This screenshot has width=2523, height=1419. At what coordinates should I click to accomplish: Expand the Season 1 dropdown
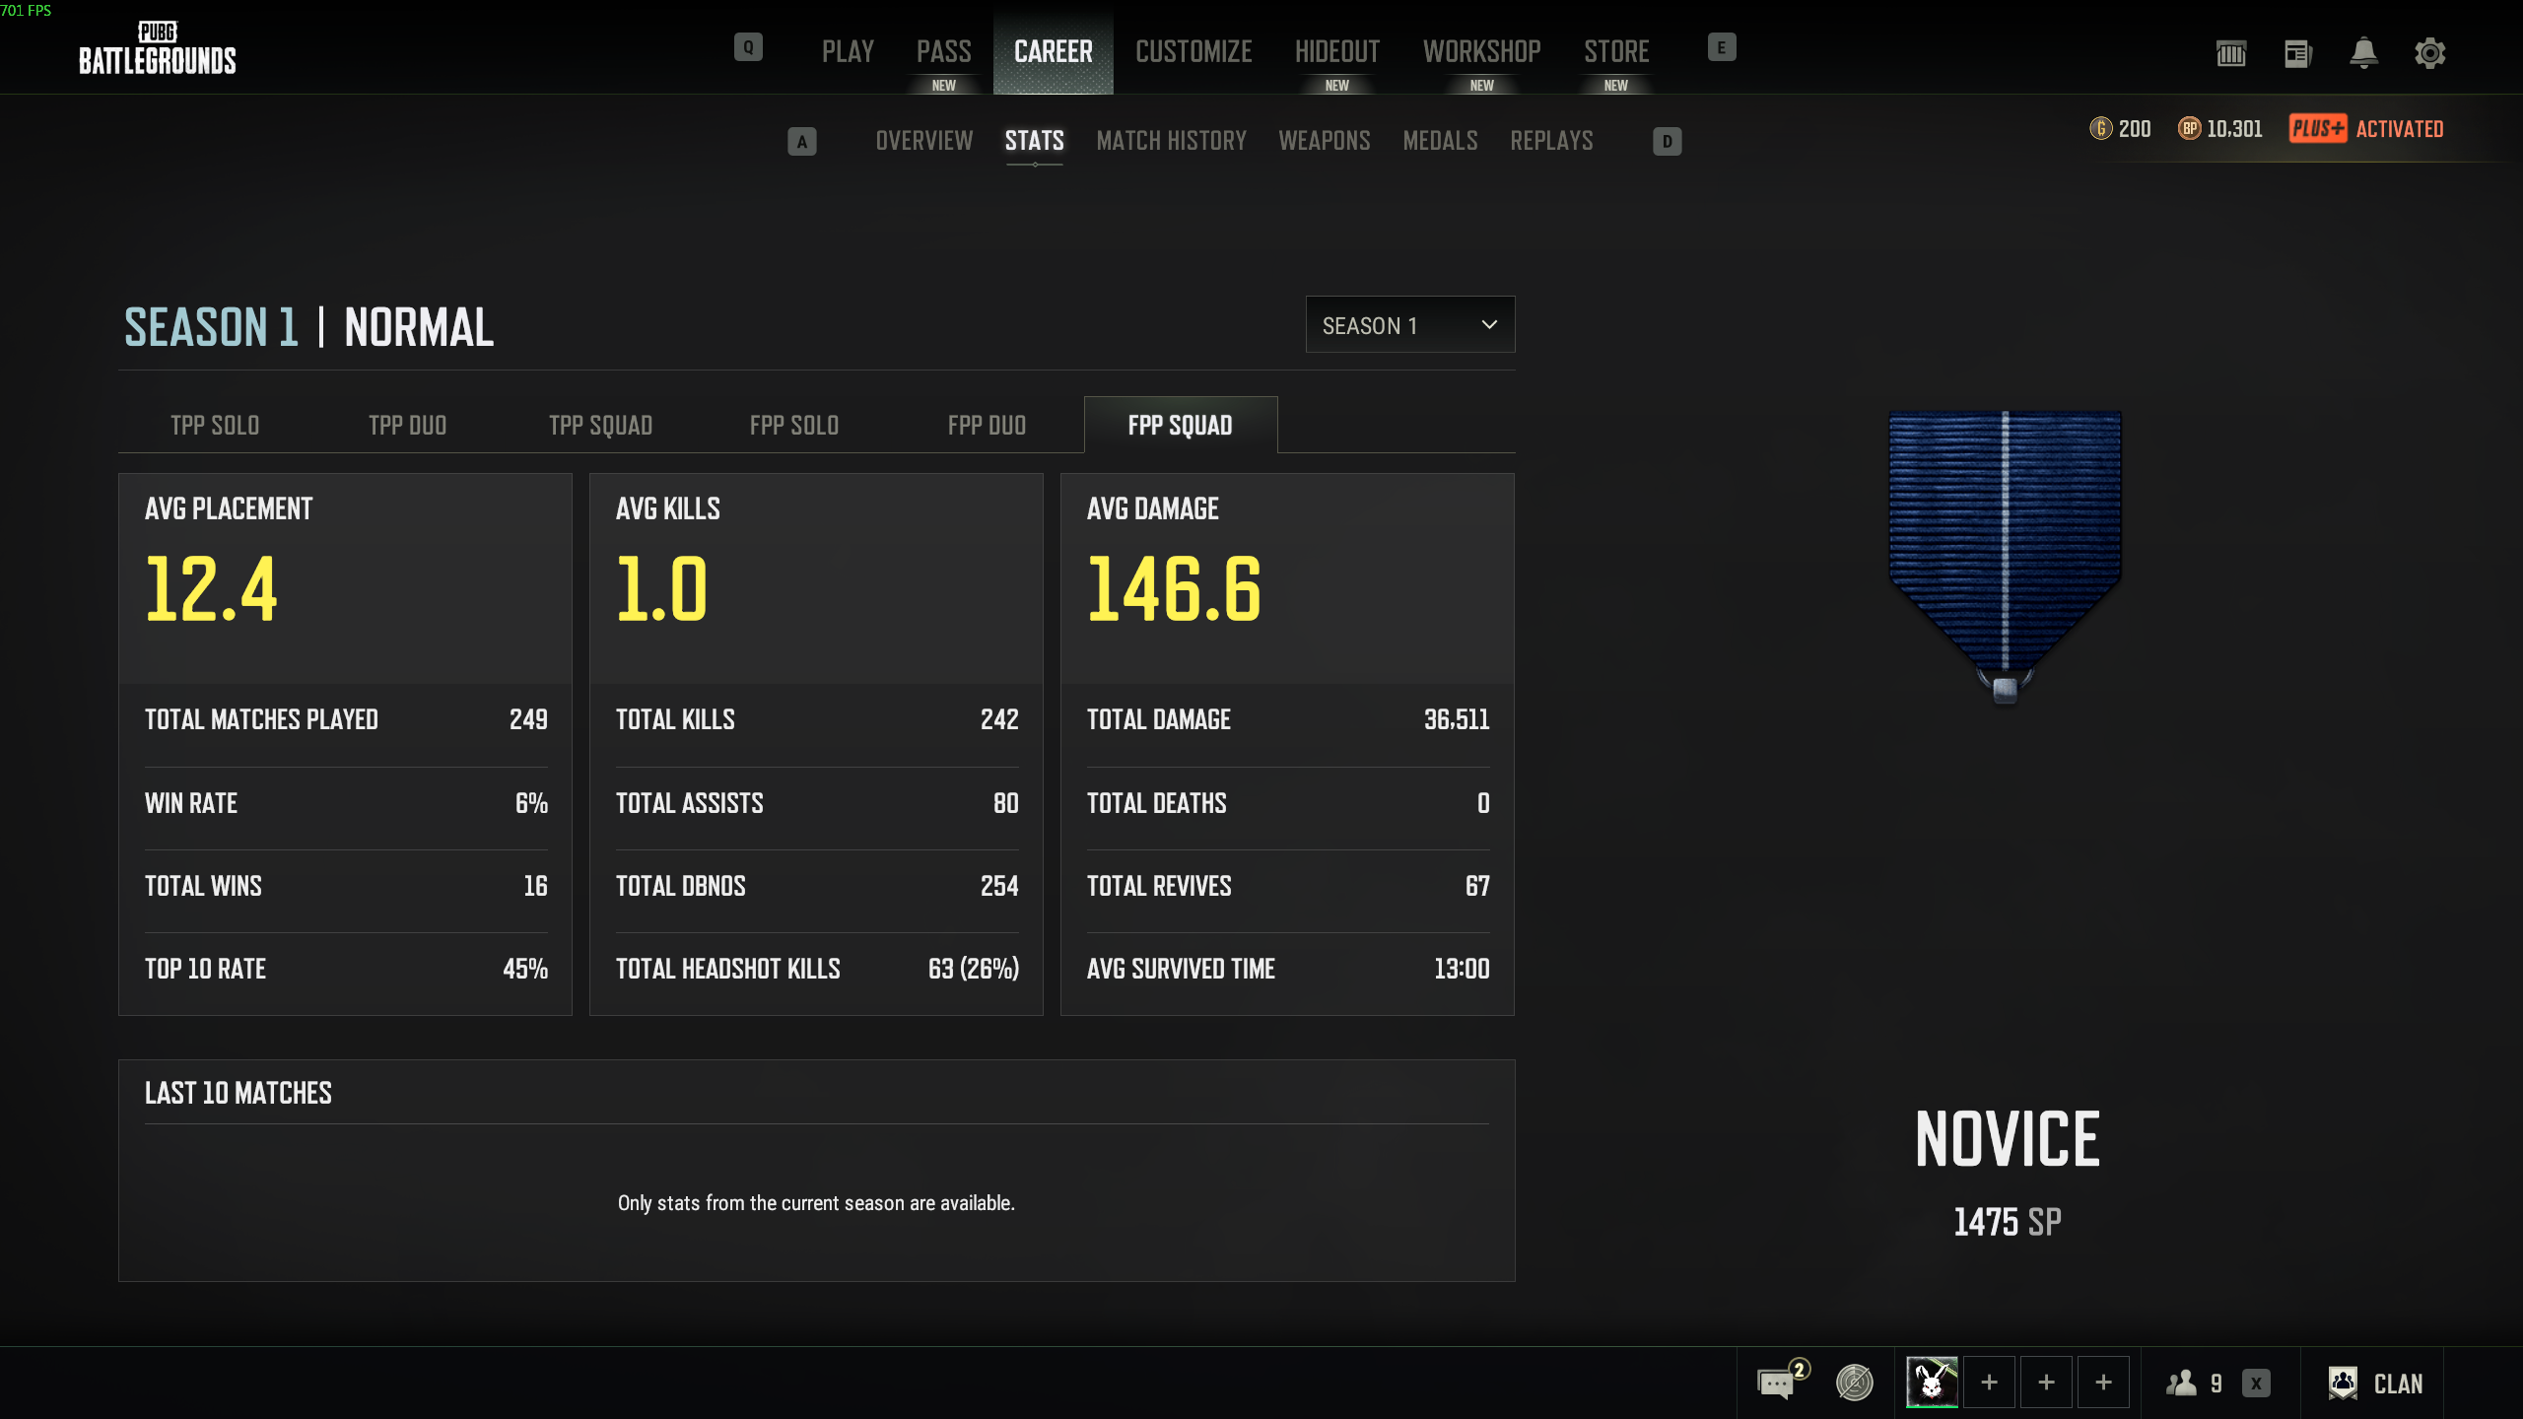[1409, 325]
